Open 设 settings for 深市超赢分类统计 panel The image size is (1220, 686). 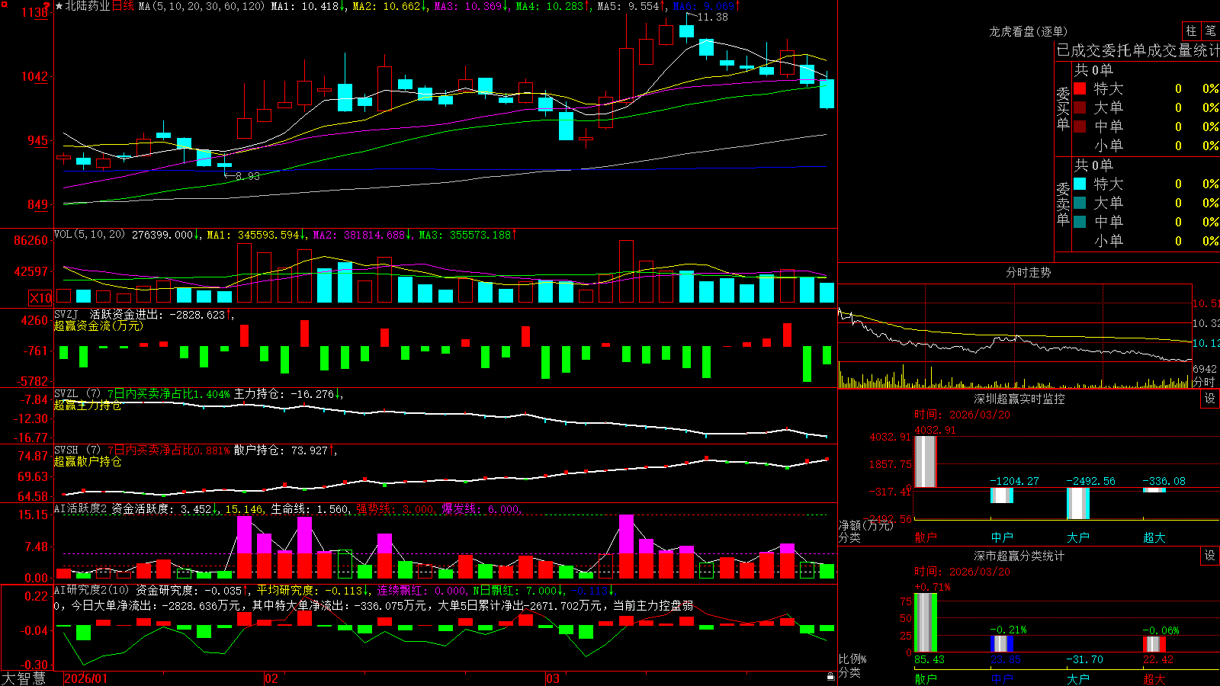coord(1210,556)
